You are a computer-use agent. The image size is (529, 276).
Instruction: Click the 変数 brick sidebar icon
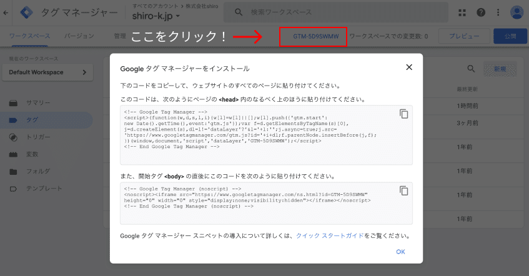[x=13, y=154]
